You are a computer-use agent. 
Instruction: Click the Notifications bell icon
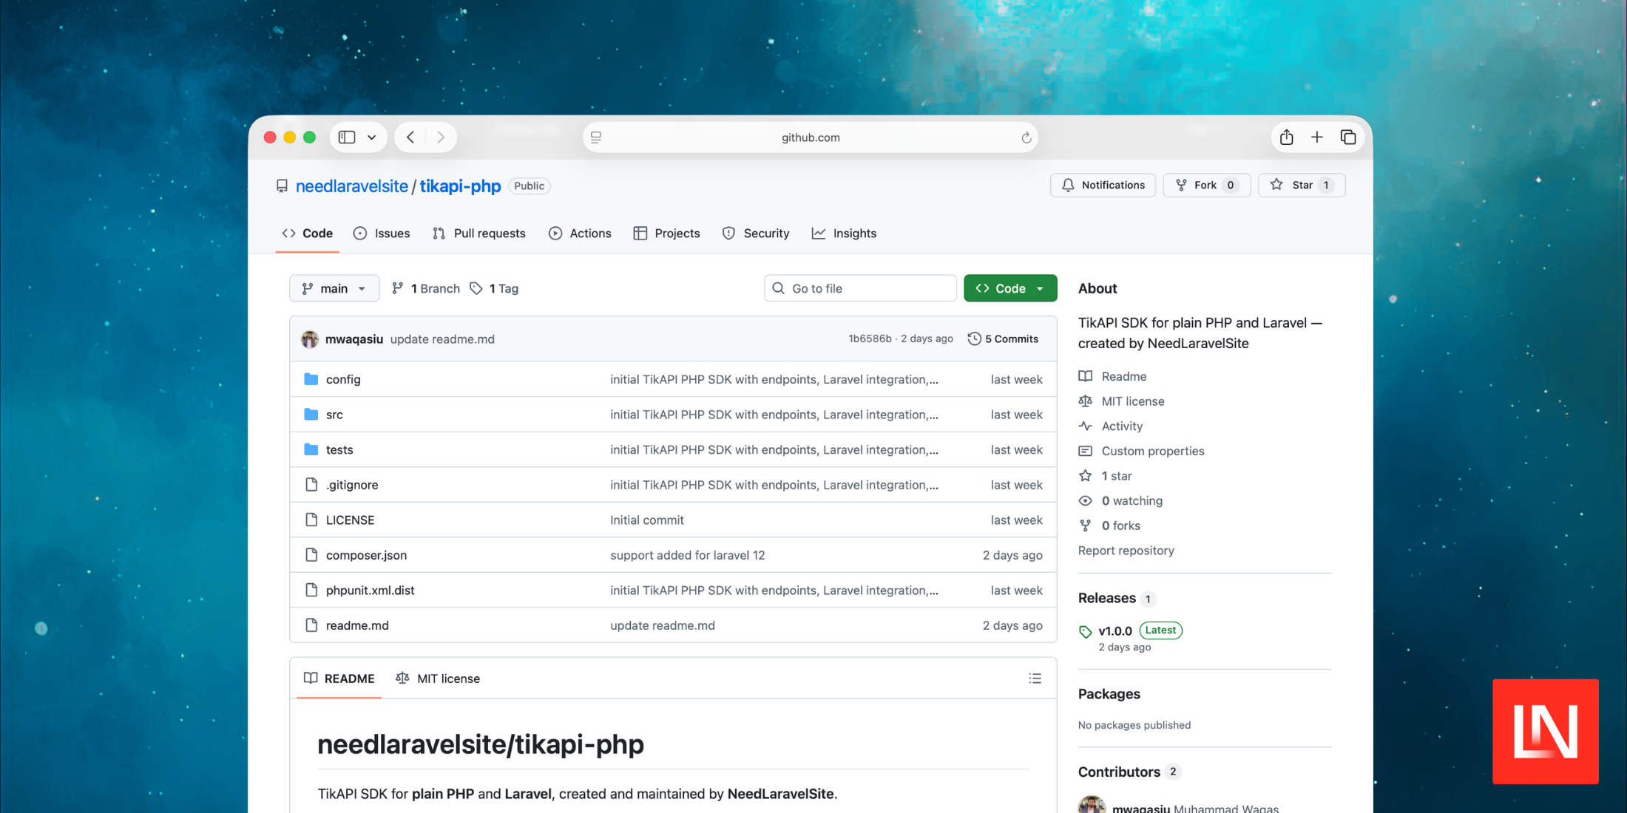click(1068, 185)
